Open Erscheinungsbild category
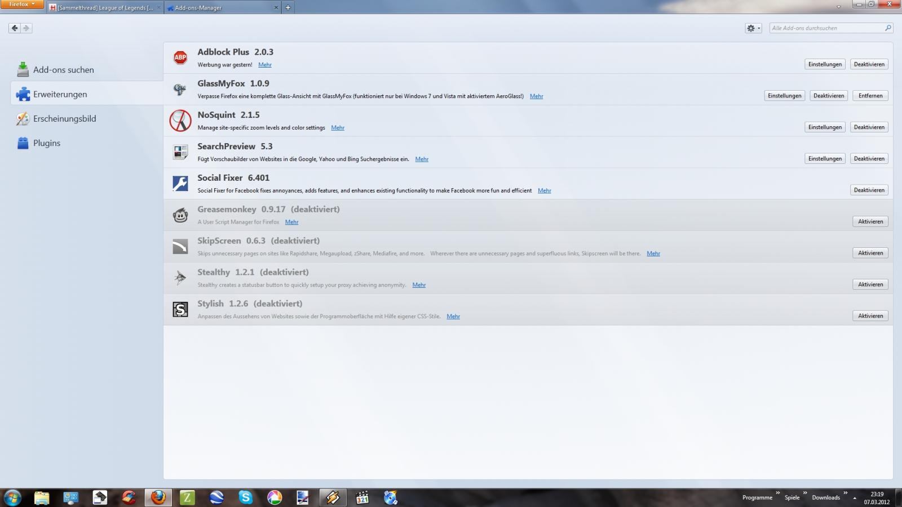 (86, 118)
